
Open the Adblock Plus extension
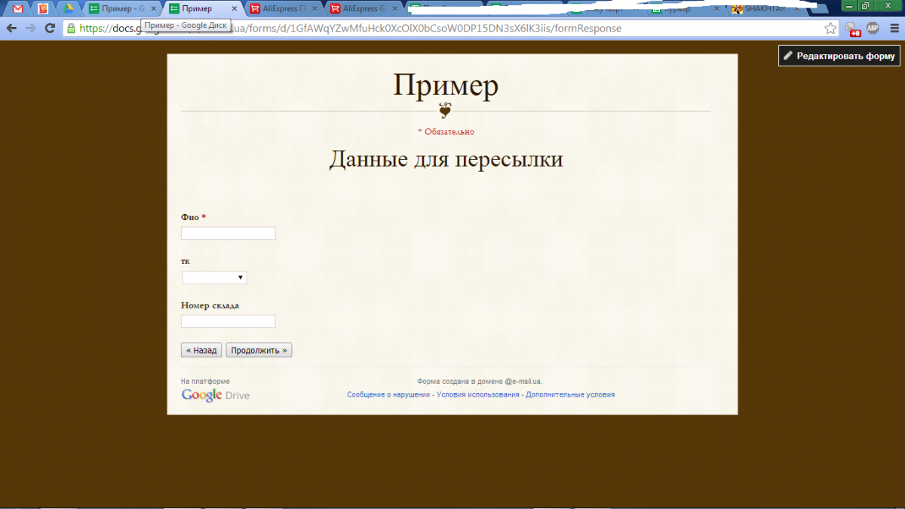(873, 29)
